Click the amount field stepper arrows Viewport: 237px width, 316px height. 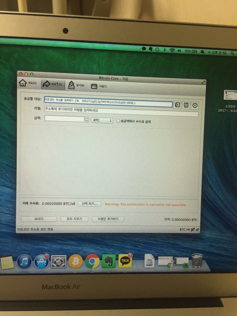tap(87, 120)
